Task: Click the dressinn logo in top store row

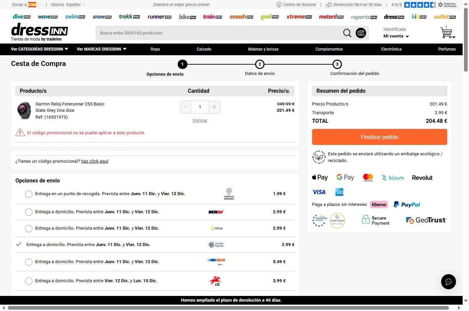Action: pyautogui.click(x=394, y=17)
